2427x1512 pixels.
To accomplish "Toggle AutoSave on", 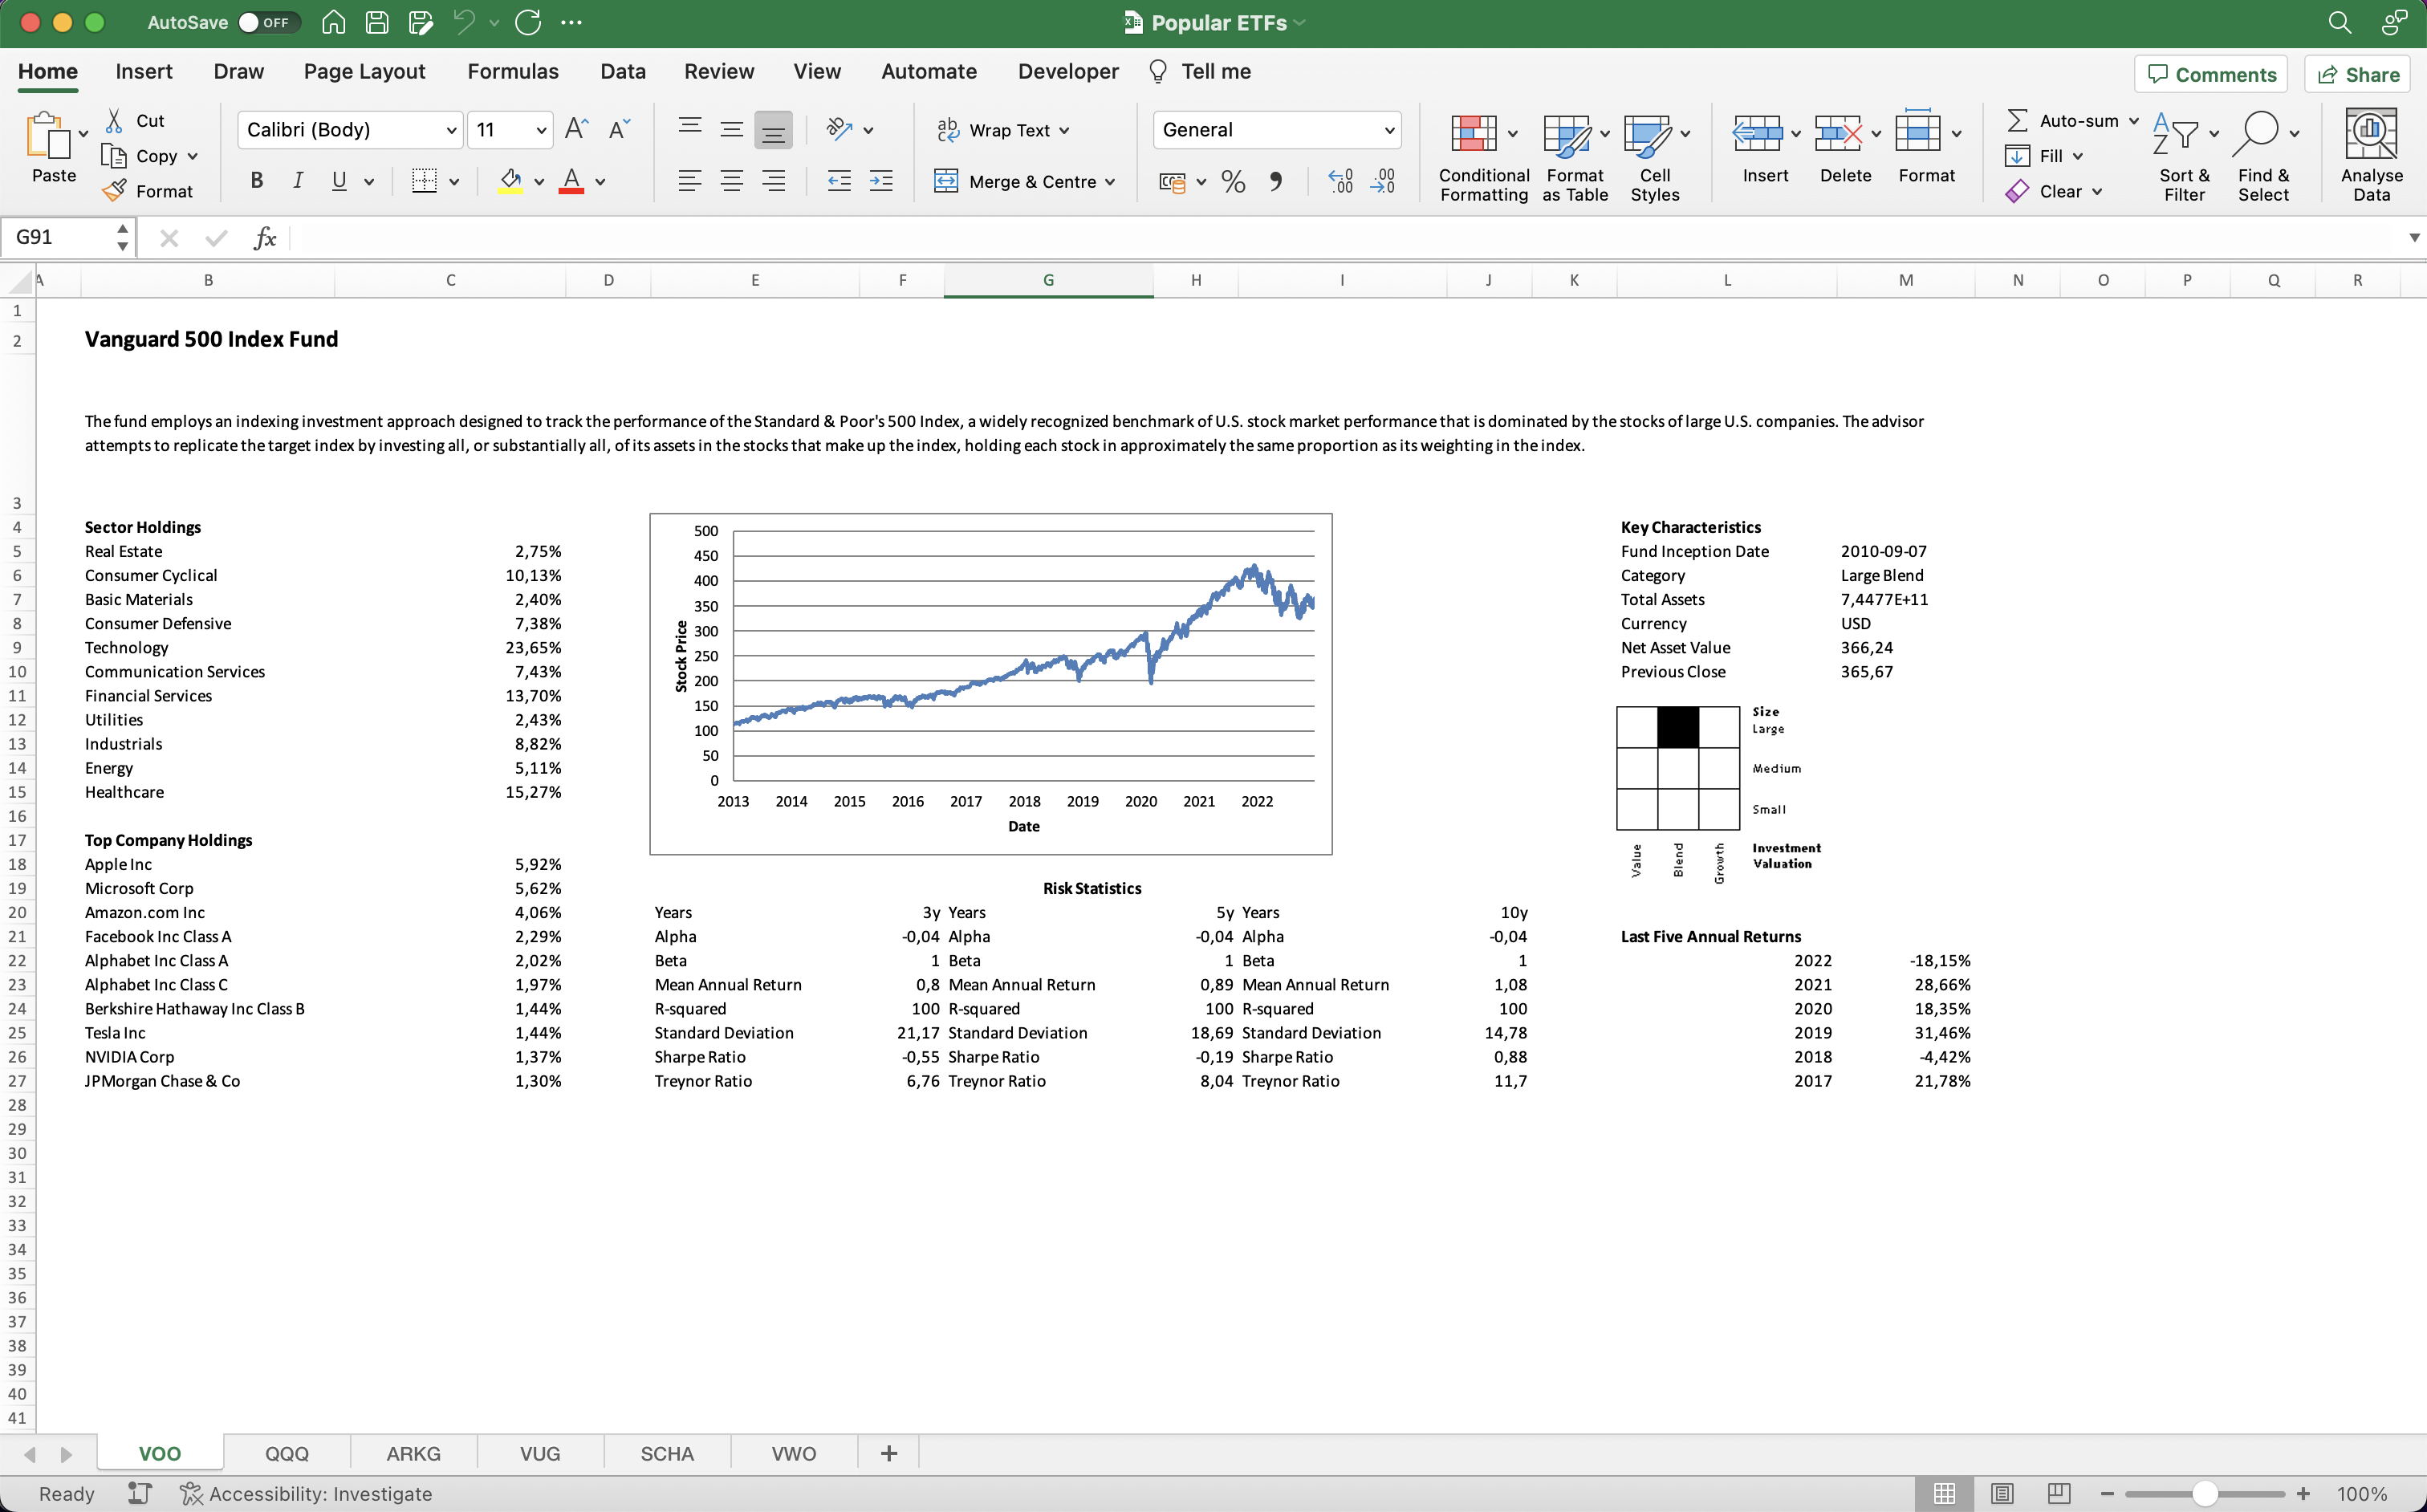I will [267, 21].
